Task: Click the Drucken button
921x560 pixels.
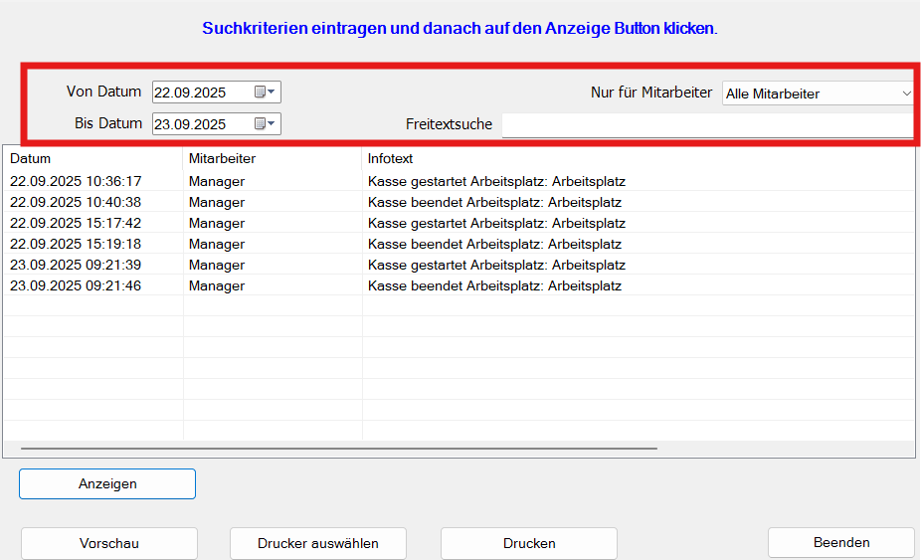Action: click(529, 543)
